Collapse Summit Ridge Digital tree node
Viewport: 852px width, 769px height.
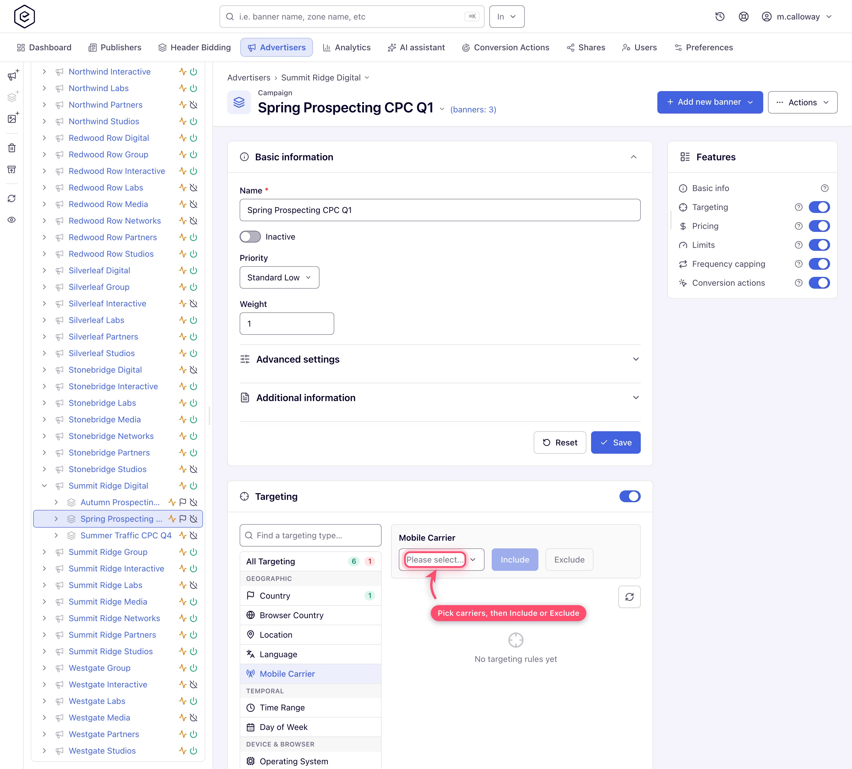[x=44, y=485]
